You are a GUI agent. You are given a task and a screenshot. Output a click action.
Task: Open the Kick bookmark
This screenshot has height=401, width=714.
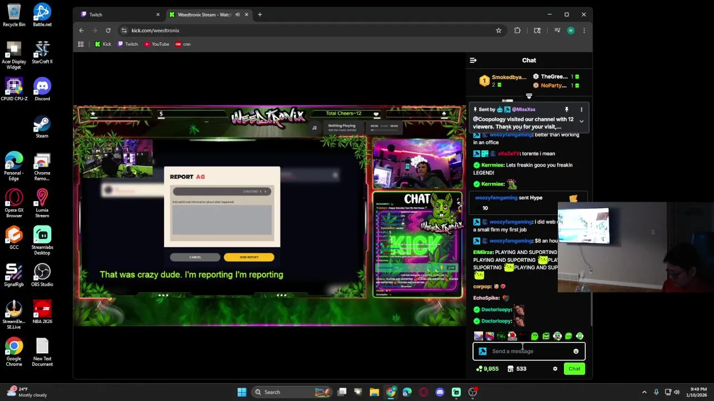click(103, 44)
